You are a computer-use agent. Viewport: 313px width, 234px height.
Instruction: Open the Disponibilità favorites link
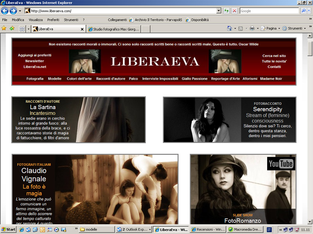click(197, 20)
